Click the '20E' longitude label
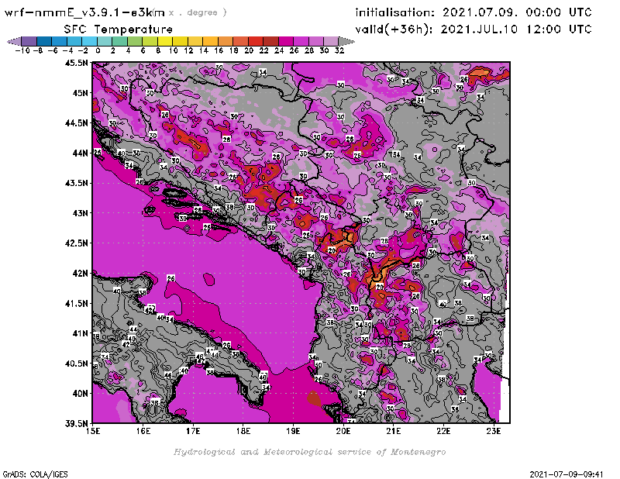620x479 pixels. coord(343,431)
